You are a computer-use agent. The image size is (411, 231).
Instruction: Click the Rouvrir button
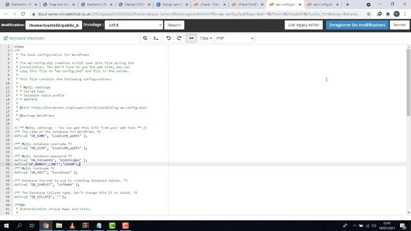[x=174, y=25]
